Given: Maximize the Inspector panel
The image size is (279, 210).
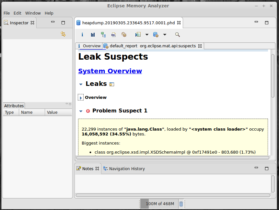Looking at the screenshot, I should [x=63, y=23].
